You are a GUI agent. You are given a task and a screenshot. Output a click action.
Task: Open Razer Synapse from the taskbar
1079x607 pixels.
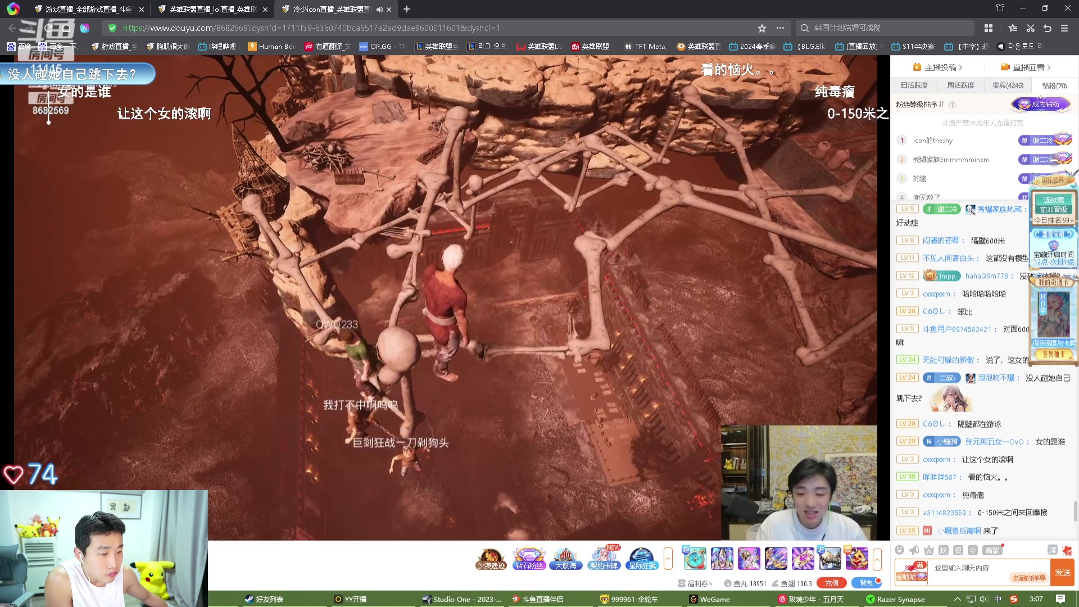pos(895,599)
